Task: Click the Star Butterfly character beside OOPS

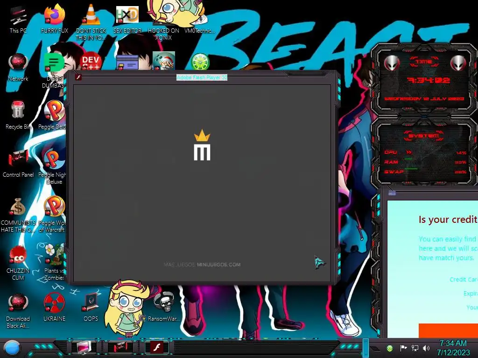Action: [126, 308]
